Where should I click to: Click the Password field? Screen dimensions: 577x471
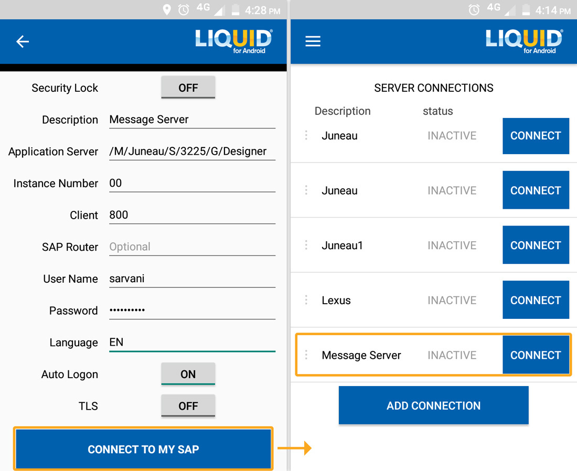tap(192, 310)
